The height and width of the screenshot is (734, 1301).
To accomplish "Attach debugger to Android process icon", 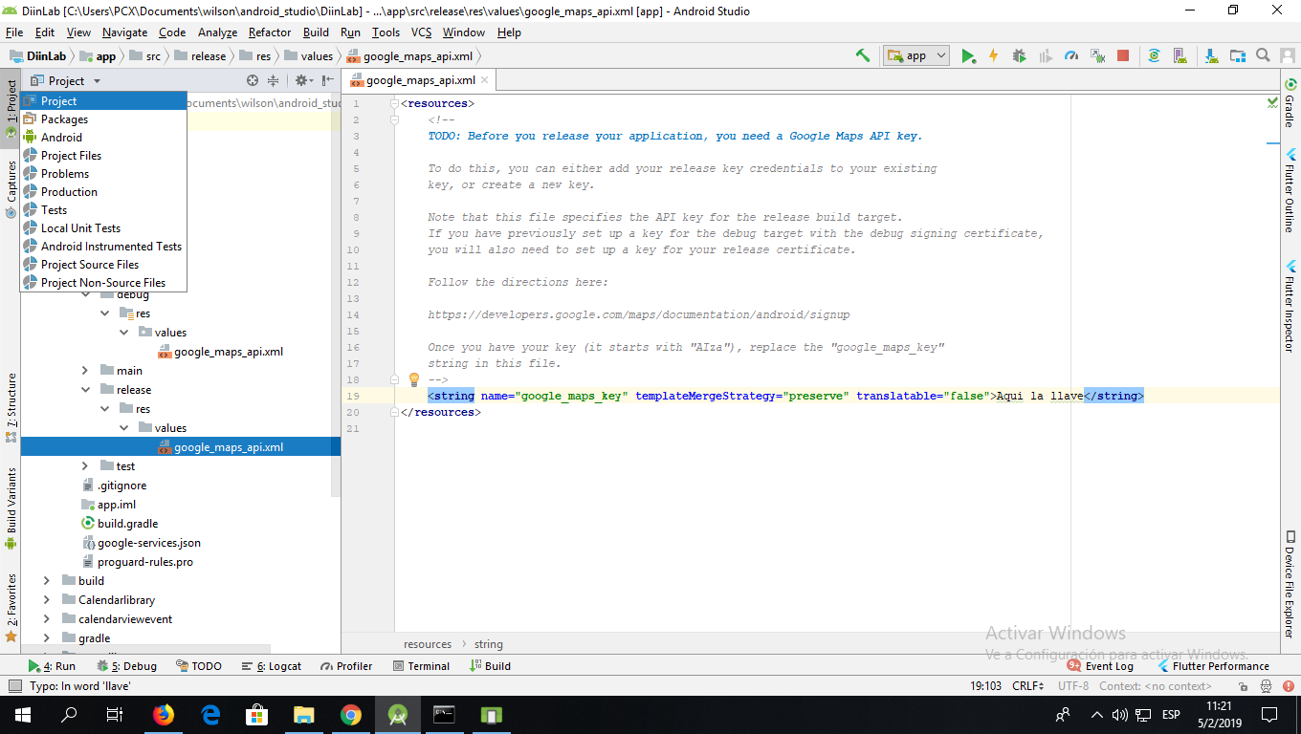I will 1097,55.
